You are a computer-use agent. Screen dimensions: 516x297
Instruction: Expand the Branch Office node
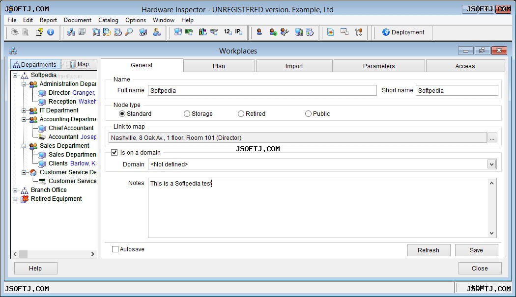pos(15,190)
